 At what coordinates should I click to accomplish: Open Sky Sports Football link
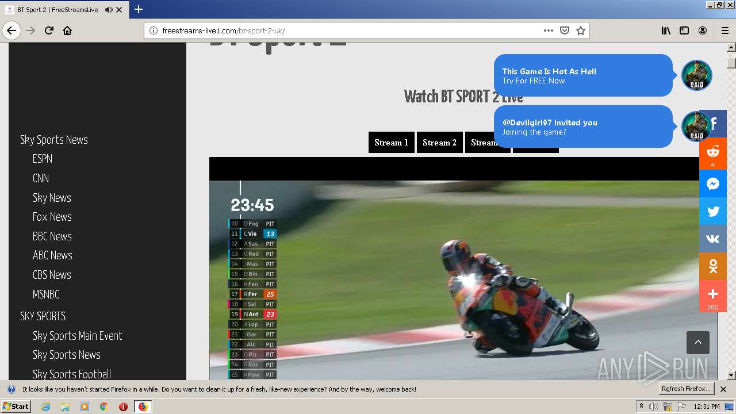click(x=72, y=374)
